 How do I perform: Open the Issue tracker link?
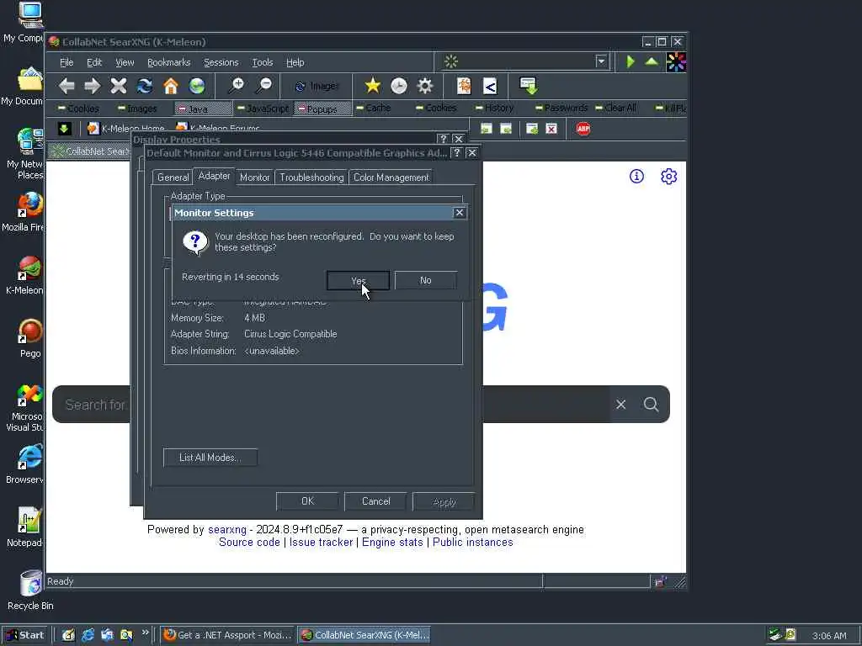point(321,543)
